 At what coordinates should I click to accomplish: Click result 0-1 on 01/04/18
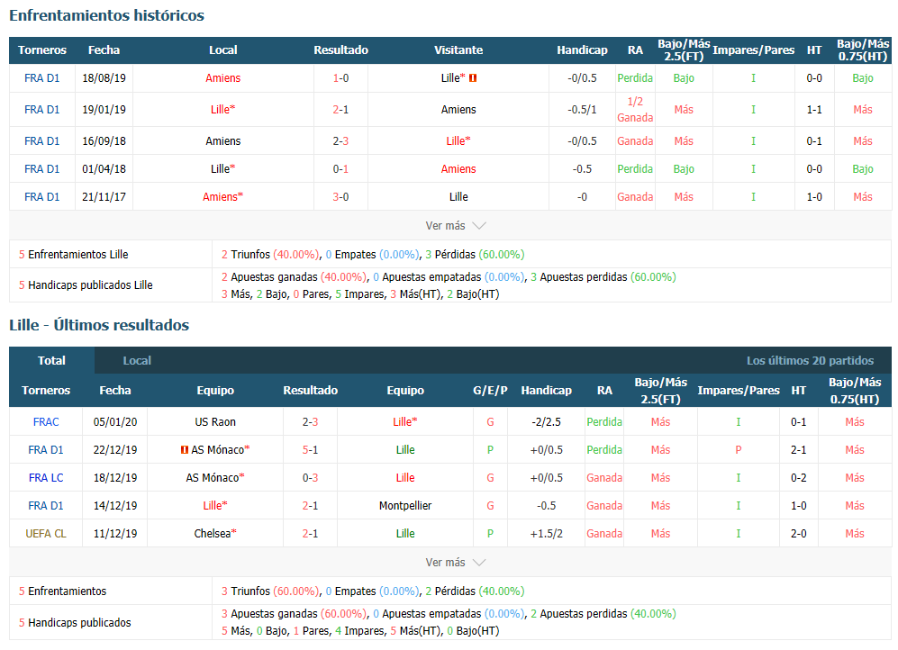[340, 168]
